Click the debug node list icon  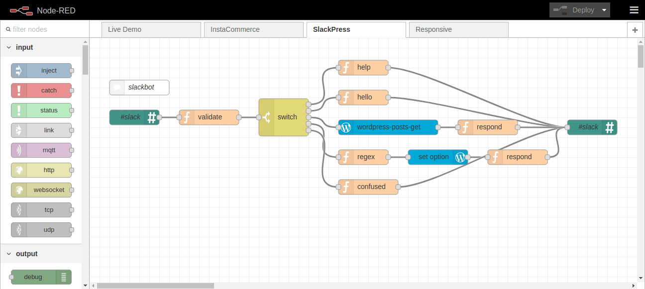coord(64,277)
